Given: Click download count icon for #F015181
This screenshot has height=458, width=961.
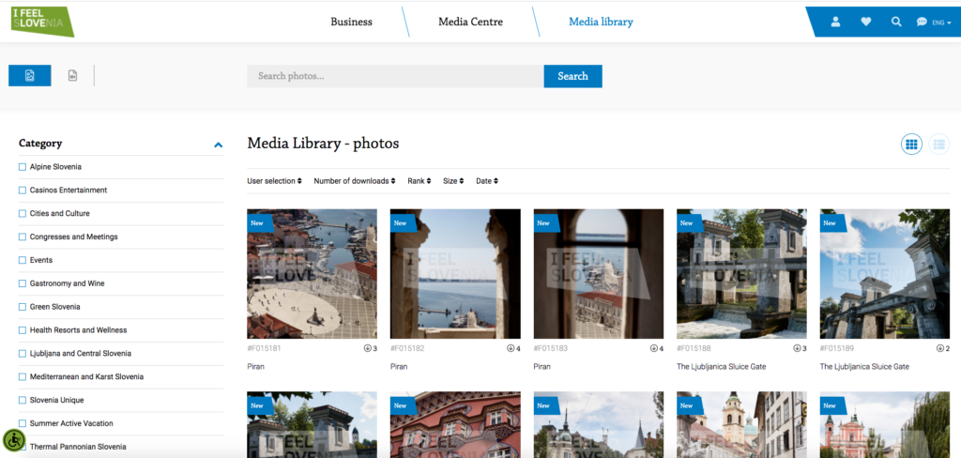Looking at the screenshot, I should 368,348.
